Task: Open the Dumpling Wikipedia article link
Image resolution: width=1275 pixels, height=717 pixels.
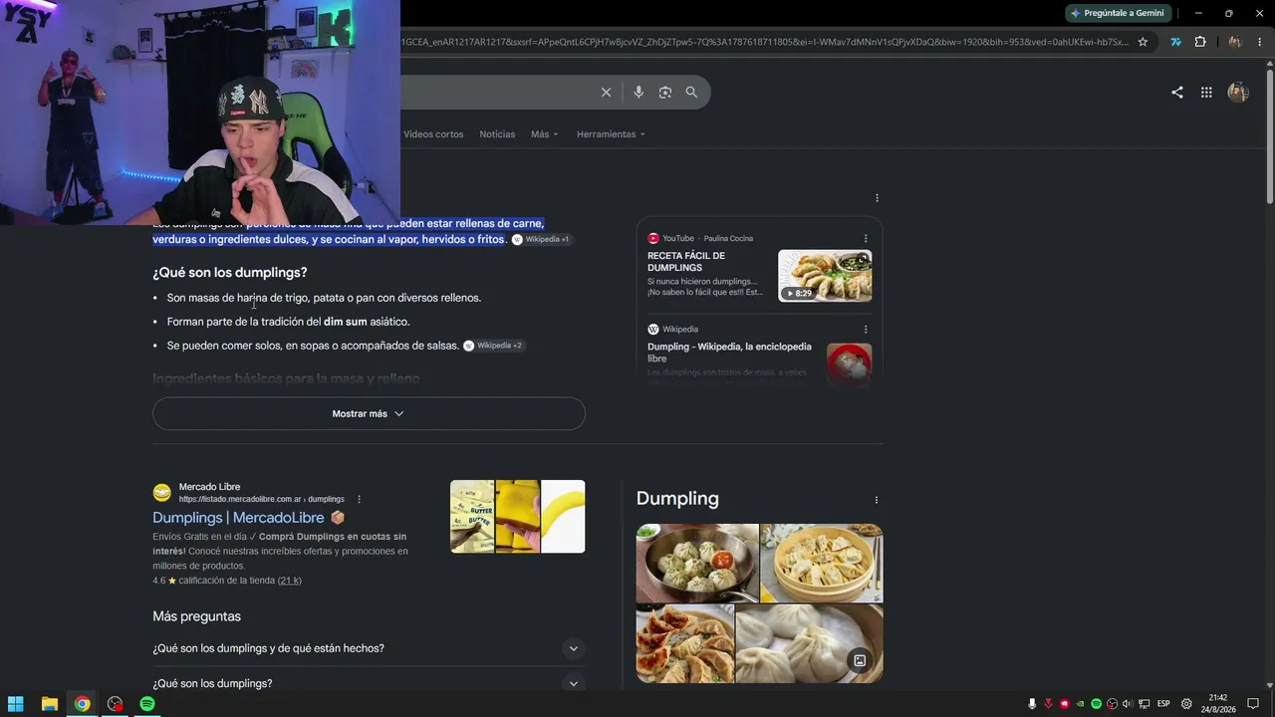Action: coord(729,353)
